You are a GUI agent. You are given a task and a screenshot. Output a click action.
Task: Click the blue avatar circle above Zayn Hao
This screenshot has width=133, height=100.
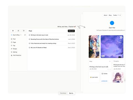click(112, 23)
